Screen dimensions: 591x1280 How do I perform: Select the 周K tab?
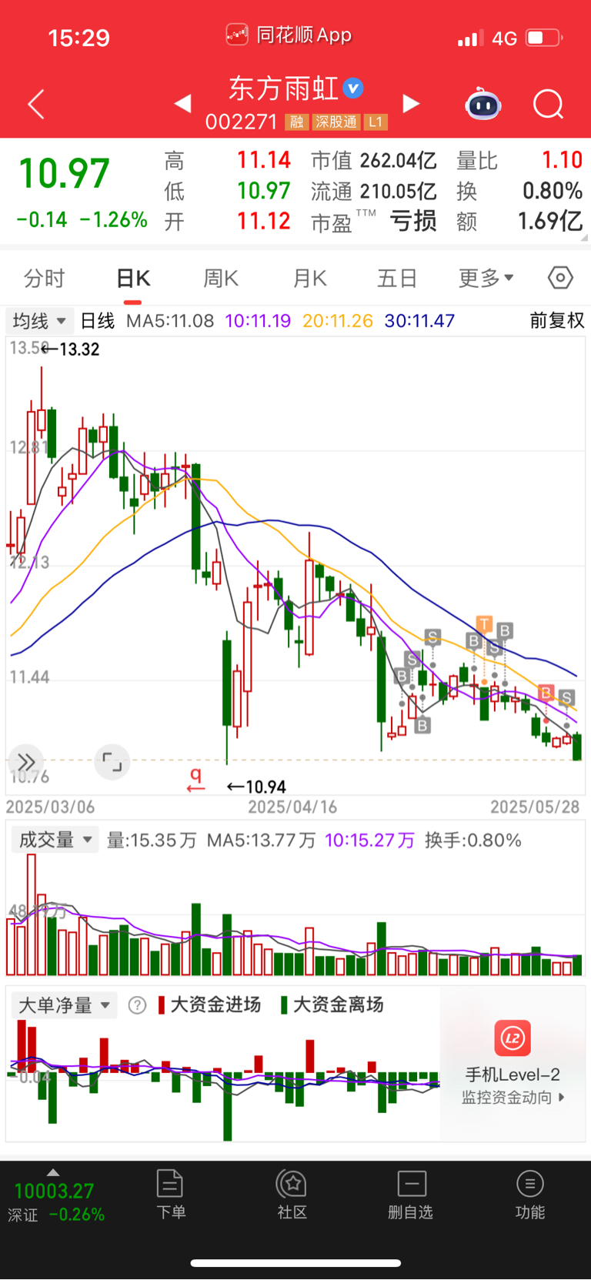click(221, 278)
